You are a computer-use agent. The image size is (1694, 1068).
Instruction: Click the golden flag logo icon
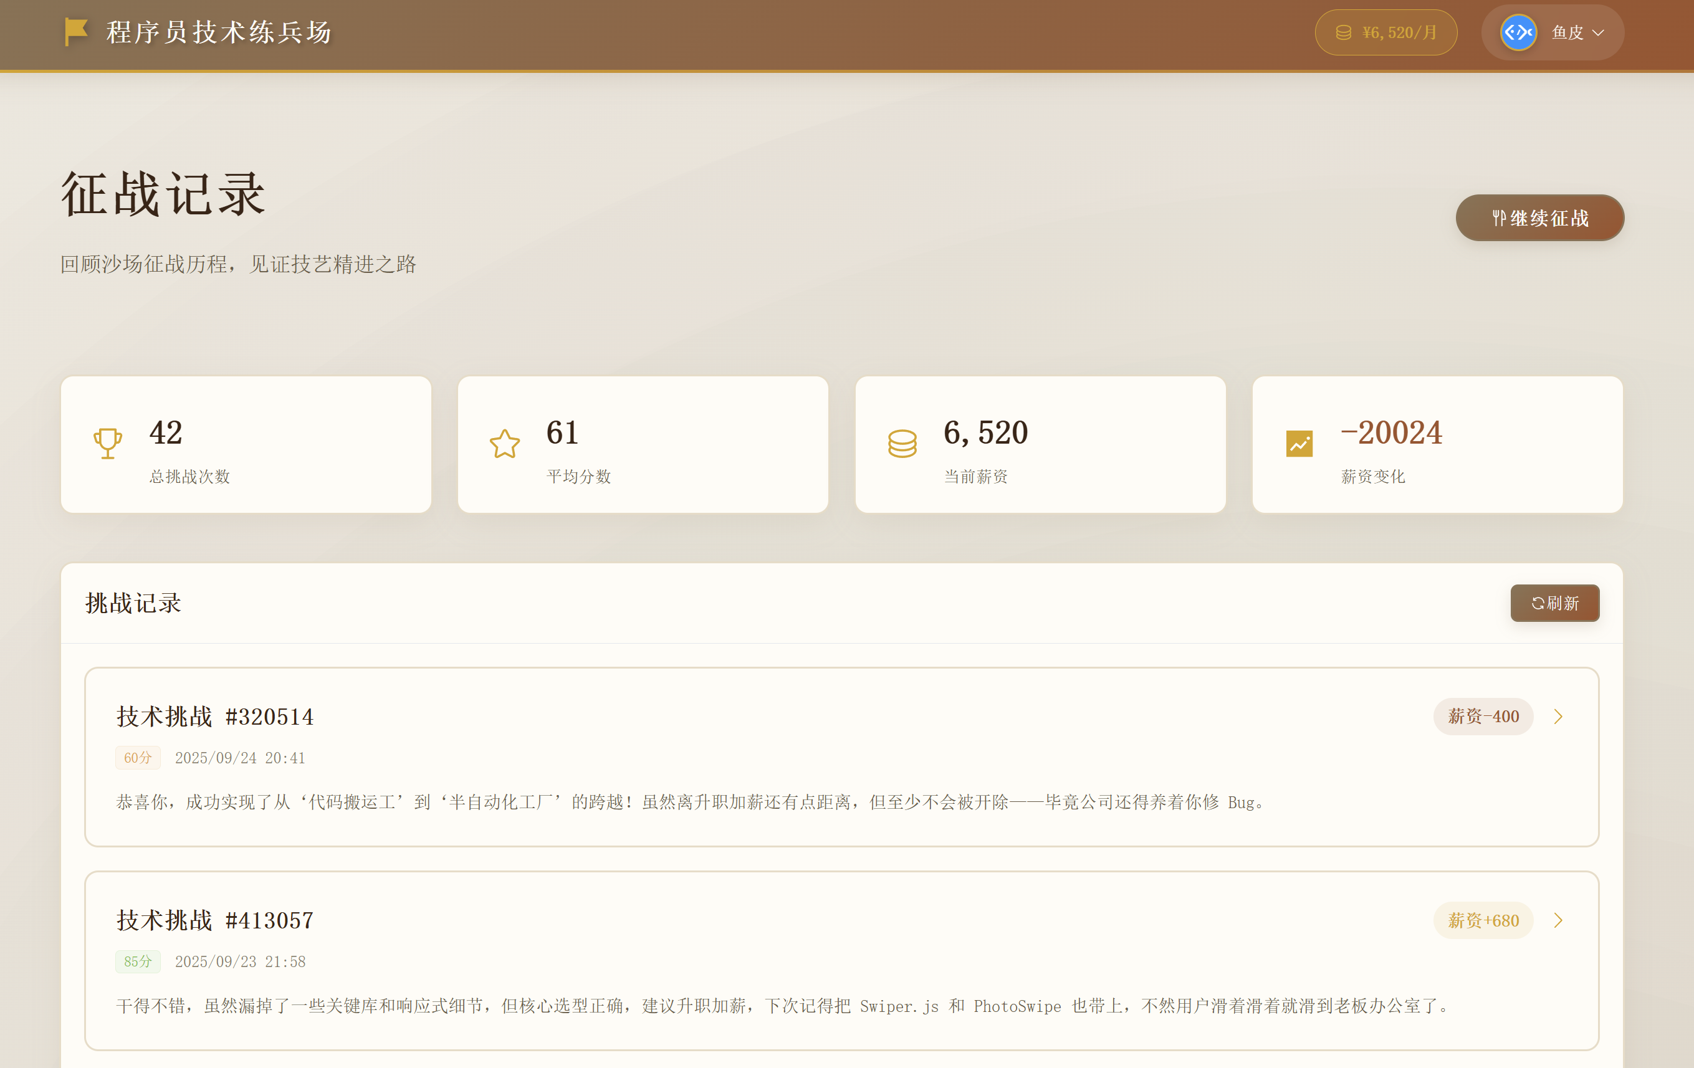tap(76, 32)
